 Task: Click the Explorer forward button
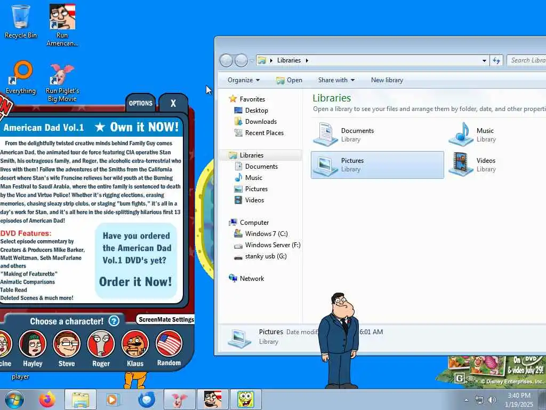click(242, 60)
